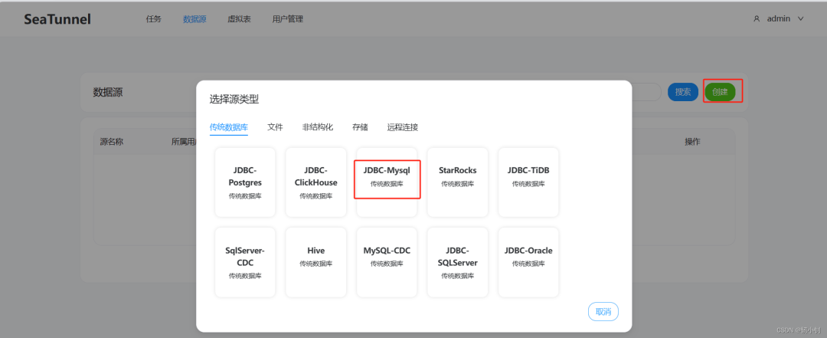Click the 数据源 page heading
Viewport: 827px width, 338px height.
pos(108,92)
